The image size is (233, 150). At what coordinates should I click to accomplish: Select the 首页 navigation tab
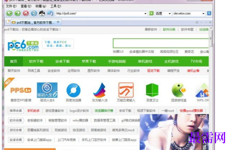click(13, 61)
